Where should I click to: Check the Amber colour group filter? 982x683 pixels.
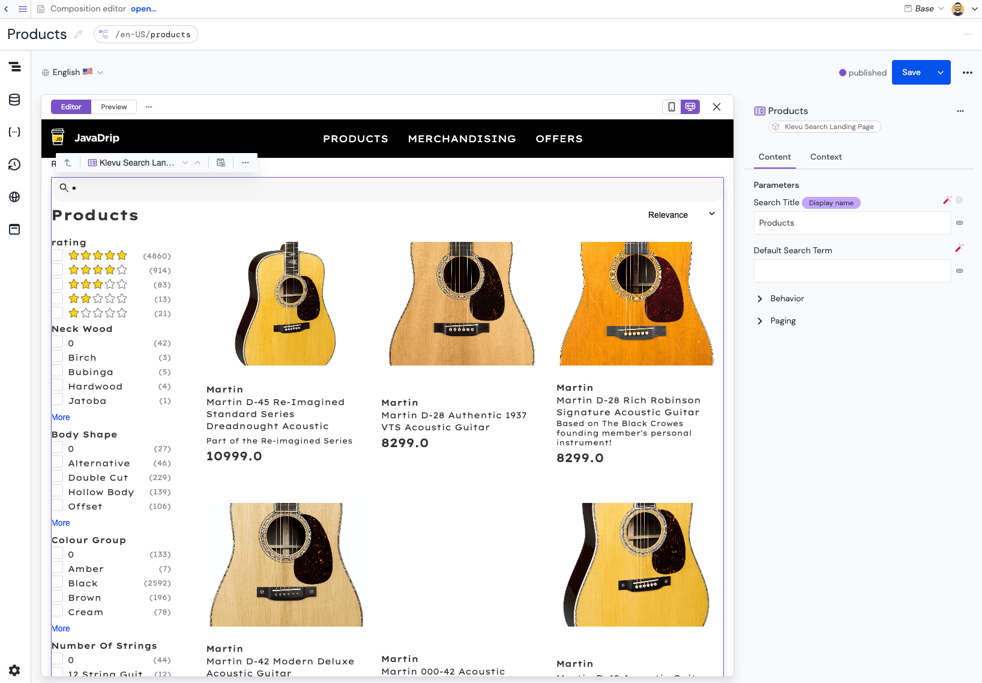tap(58, 568)
